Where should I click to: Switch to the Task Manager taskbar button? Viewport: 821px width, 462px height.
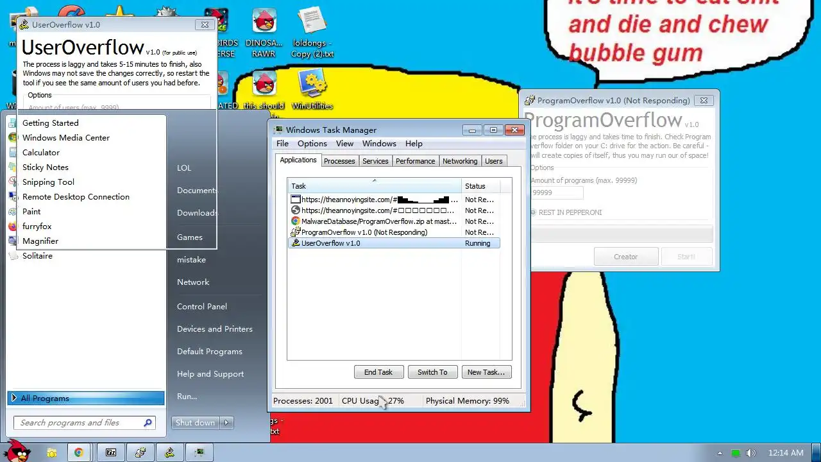coord(199,452)
